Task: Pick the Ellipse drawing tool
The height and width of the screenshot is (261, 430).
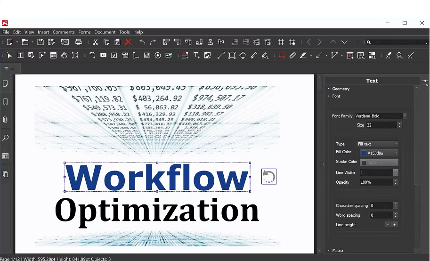Action: pyautogui.click(x=243, y=56)
